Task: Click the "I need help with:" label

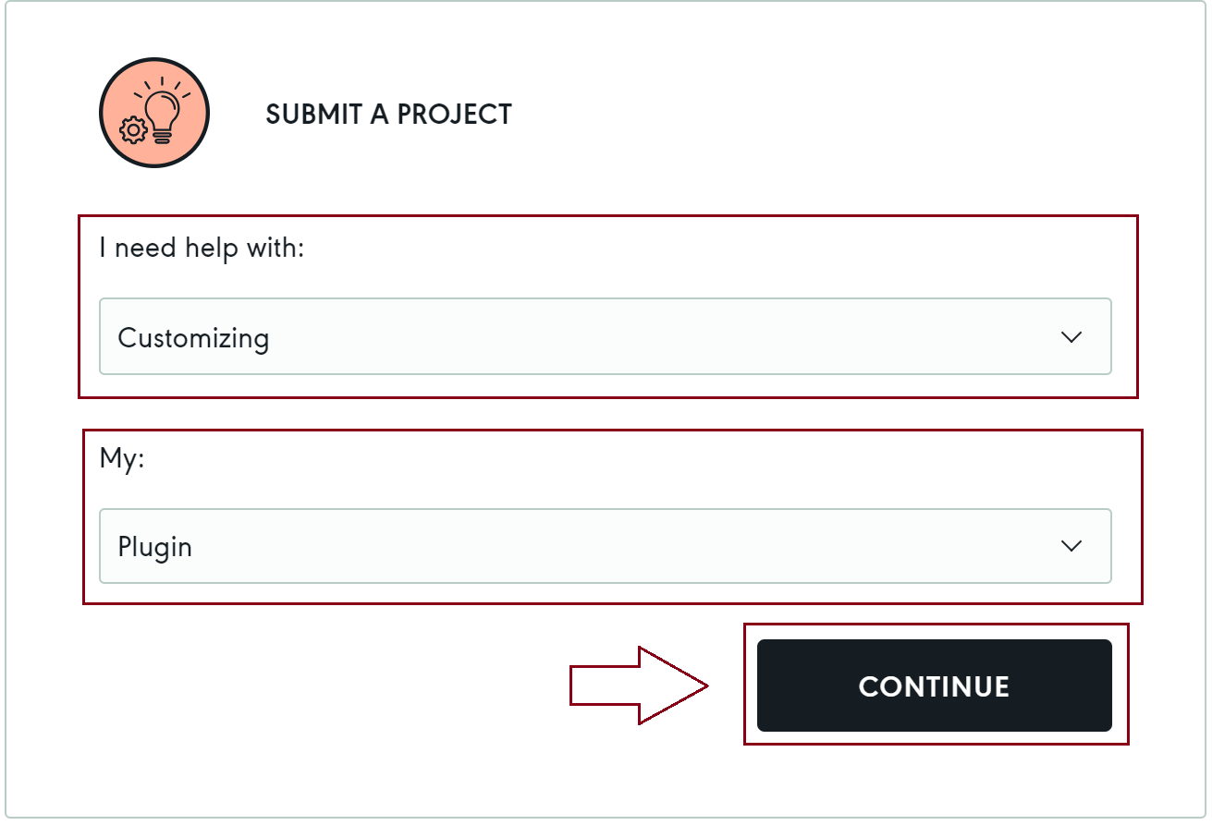Action: tap(202, 249)
